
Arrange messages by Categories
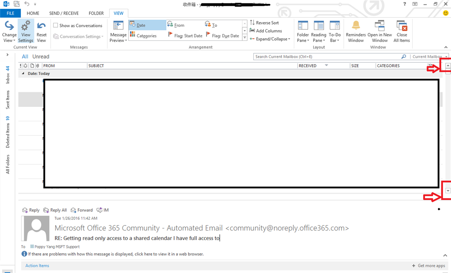coord(143,36)
